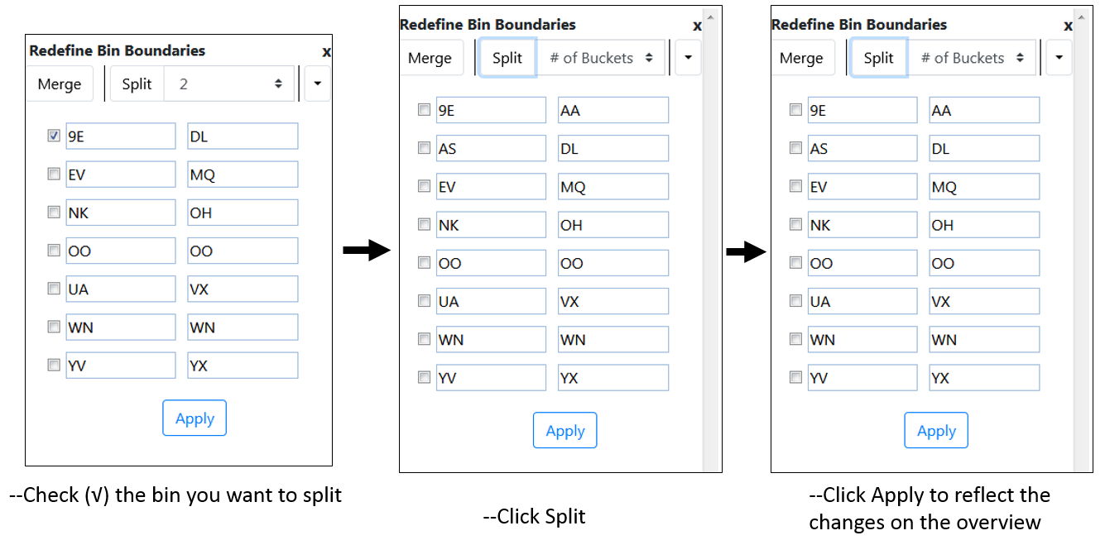Open the split count selector showing 2
The width and height of the screenshot is (1105, 545).
pos(229,84)
